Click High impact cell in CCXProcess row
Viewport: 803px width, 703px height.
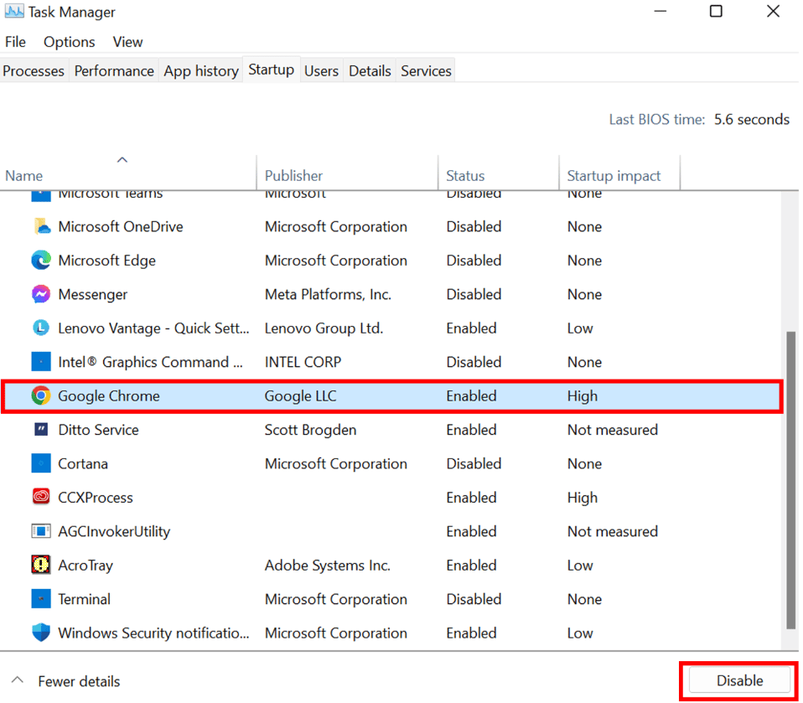tap(583, 497)
